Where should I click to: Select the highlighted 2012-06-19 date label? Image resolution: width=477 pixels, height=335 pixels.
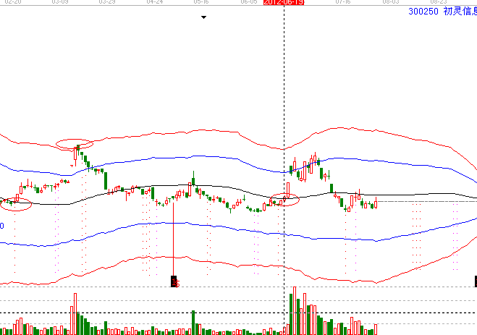point(284,3)
